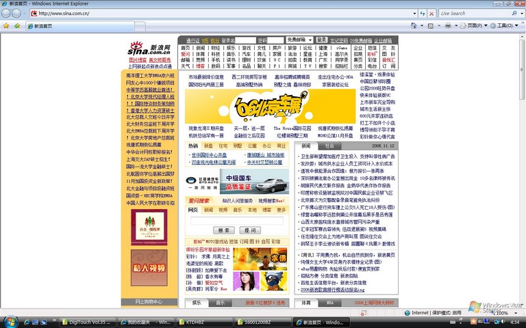Open the zoom level 100% dropdown

[x=516, y=313]
